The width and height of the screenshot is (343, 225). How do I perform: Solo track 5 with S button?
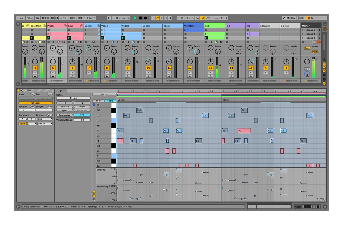coord(53,73)
